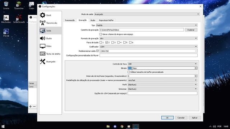Open the volume control in tray
Screen dimensions: 230x129
pyautogui.click(x=215, y=126)
